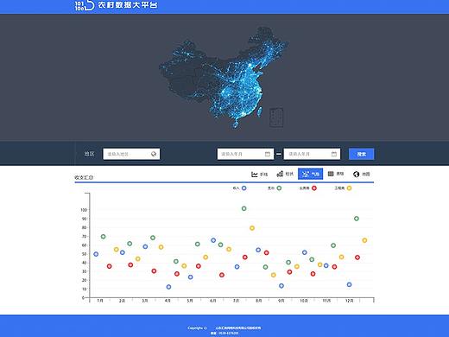Click the 100 y-axis label

point(84,210)
